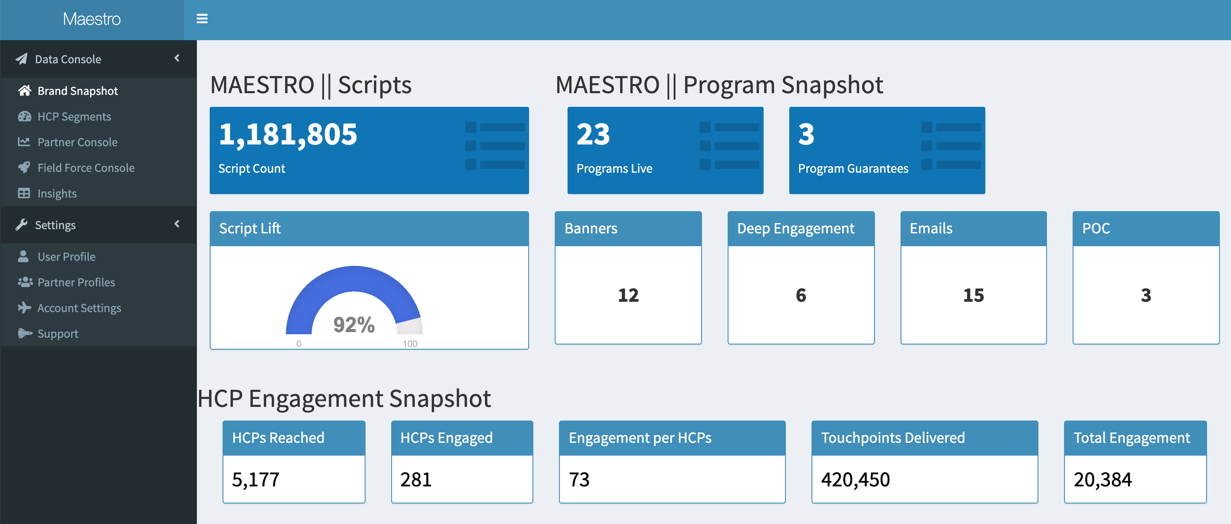Viewport: 1231px width, 524px height.
Task: Open the Programs Live value box
Action: click(665, 150)
